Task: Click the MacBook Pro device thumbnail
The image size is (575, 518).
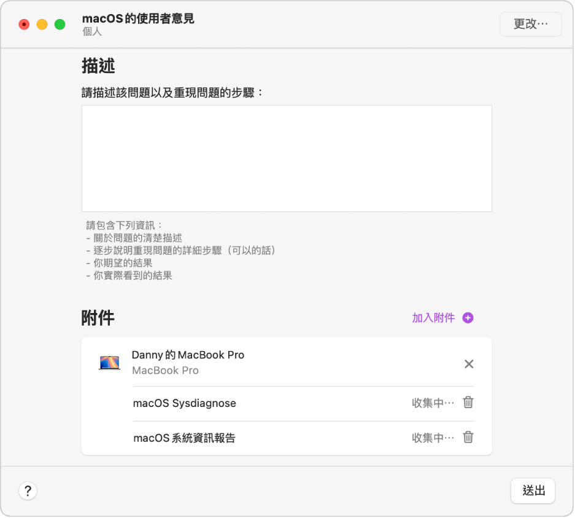Action: pyautogui.click(x=109, y=363)
